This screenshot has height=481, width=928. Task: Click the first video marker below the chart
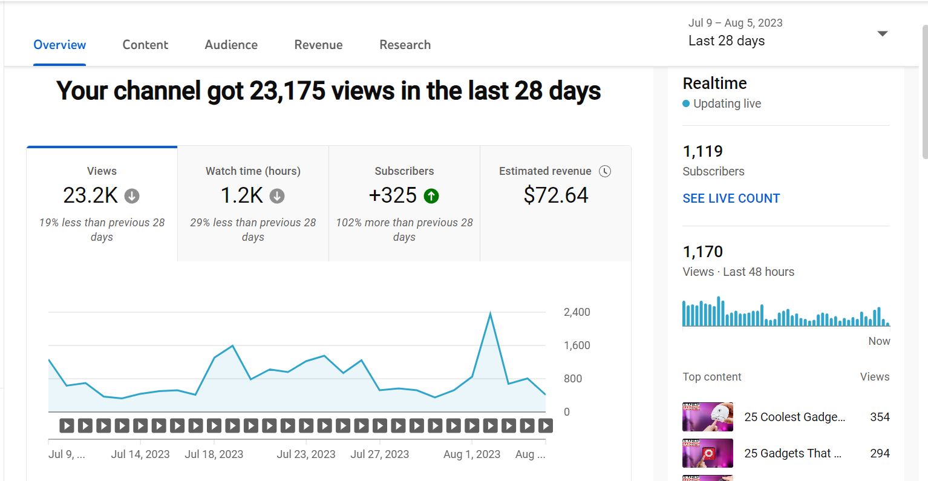click(67, 426)
